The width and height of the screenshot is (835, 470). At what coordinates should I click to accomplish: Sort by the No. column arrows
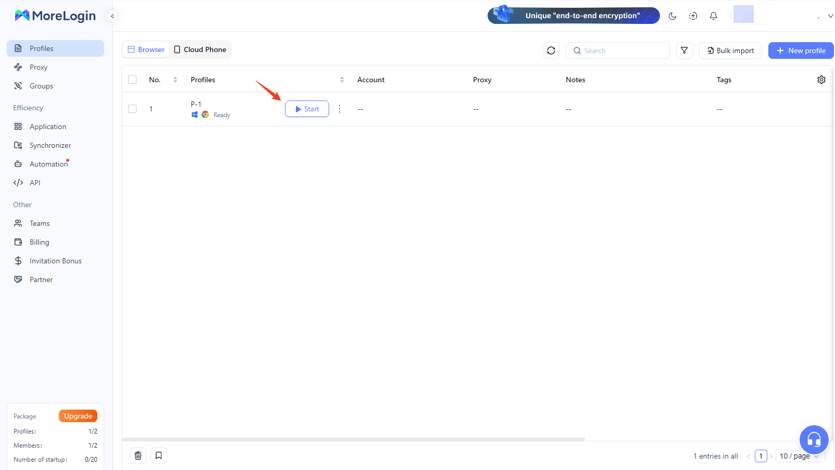tap(175, 80)
